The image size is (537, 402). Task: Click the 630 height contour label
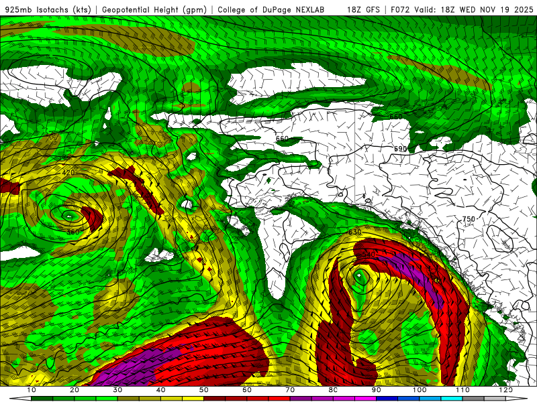point(354,232)
